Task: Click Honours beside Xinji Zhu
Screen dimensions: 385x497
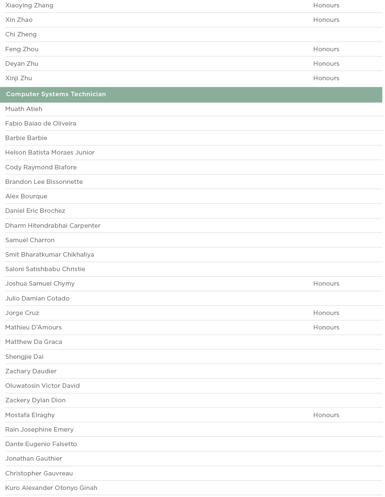Action: coord(326,78)
